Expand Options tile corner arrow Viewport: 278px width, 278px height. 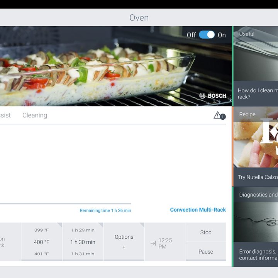(142, 225)
